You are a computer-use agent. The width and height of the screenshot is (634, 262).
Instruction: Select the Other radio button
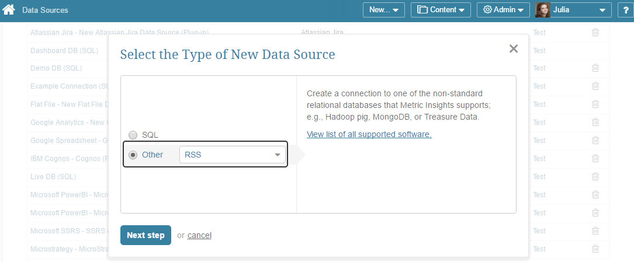(133, 155)
